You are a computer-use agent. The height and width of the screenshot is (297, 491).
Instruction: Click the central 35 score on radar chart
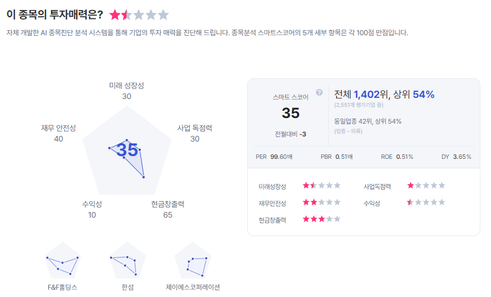point(127,150)
